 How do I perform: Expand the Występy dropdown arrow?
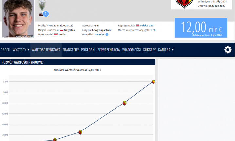click(x=28, y=50)
